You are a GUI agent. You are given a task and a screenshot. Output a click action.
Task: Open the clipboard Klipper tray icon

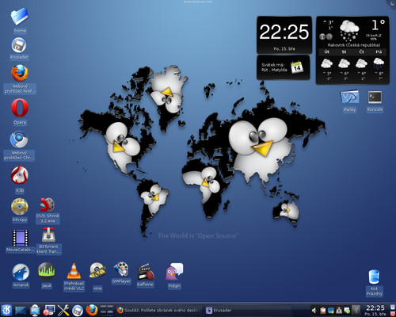[322, 310]
